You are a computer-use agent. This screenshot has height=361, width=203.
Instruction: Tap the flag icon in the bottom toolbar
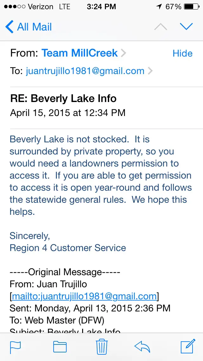[16, 347]
